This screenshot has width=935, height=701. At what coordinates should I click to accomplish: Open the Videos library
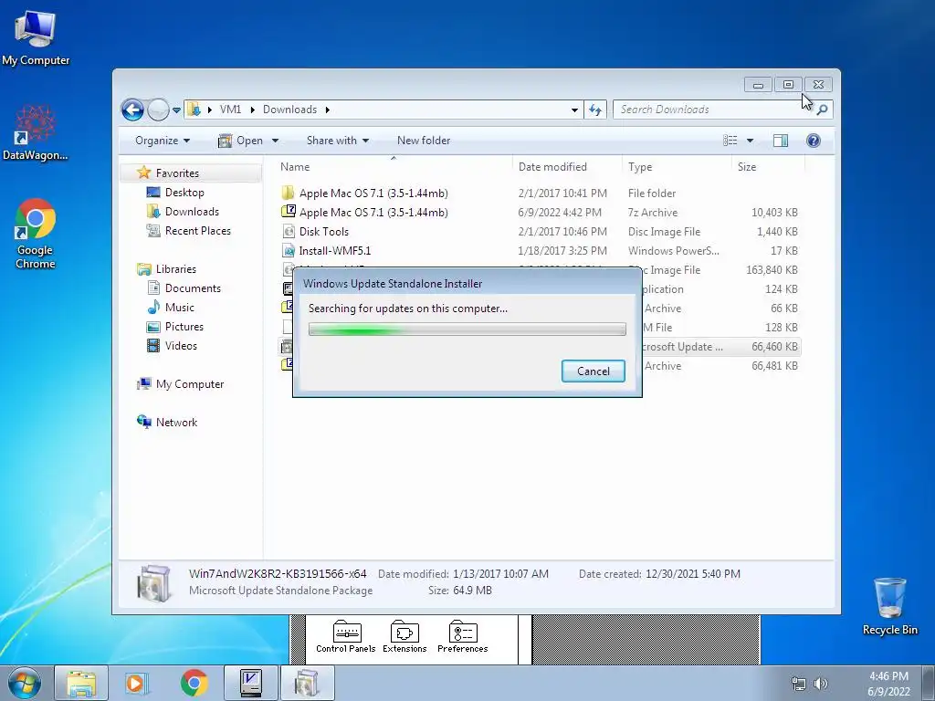tap(180, 345)
